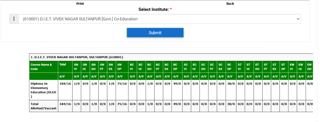Click the Select Institute label
The height and width of the screenshot is (122, 320).
[x=155, y=9]
